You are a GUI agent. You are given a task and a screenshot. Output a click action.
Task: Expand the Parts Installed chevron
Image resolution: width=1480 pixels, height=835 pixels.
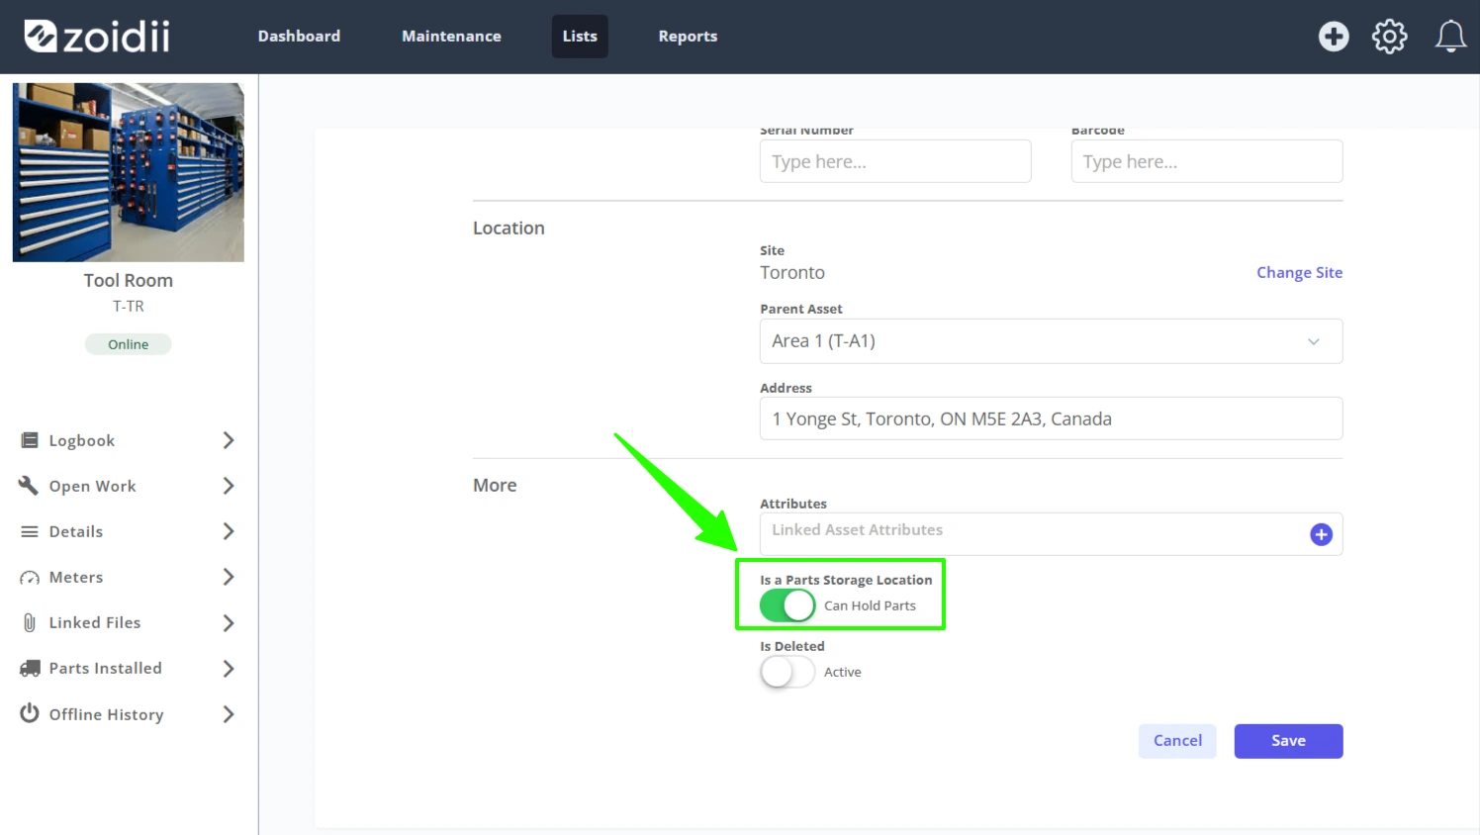pos(229,669)
